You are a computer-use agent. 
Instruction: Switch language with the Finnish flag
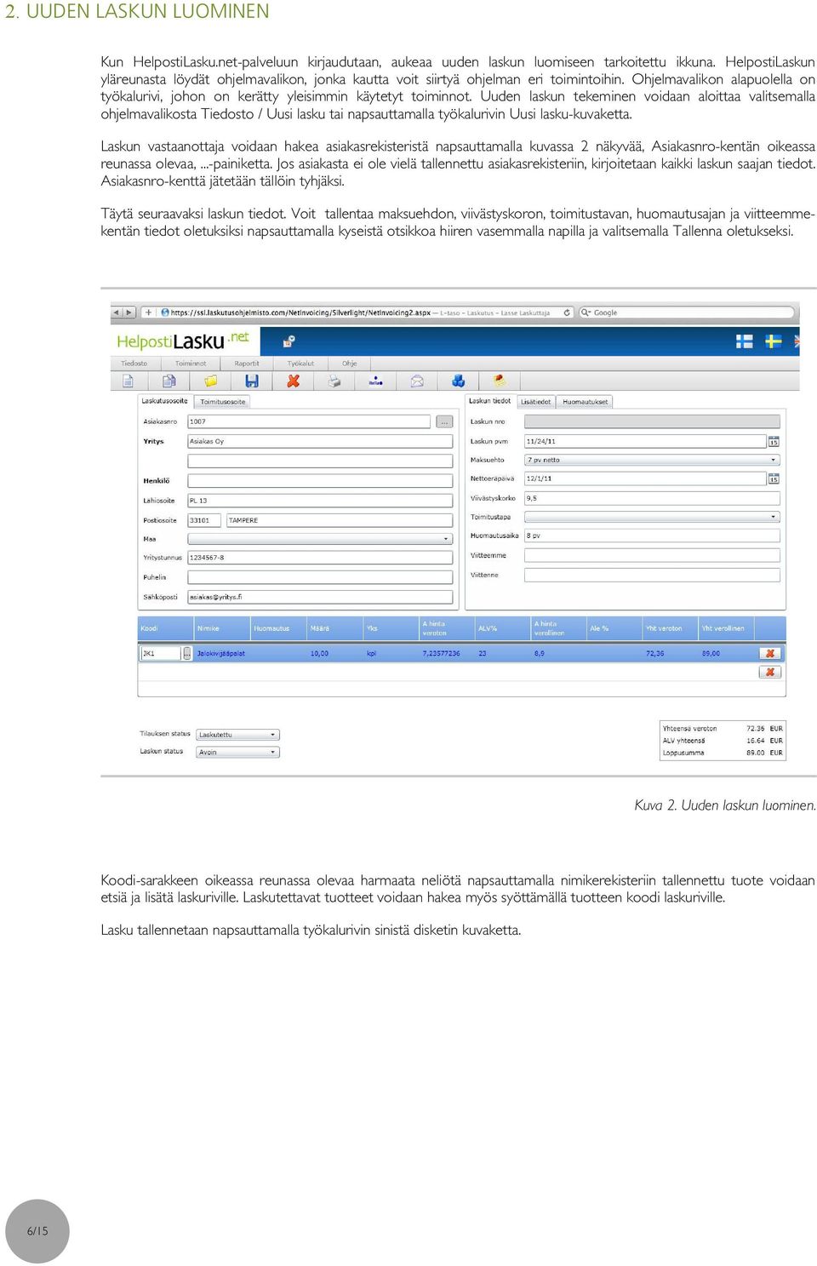[745, 341]
